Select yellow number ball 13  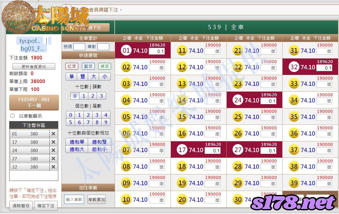pyautogui.click(x=182, y=84)
